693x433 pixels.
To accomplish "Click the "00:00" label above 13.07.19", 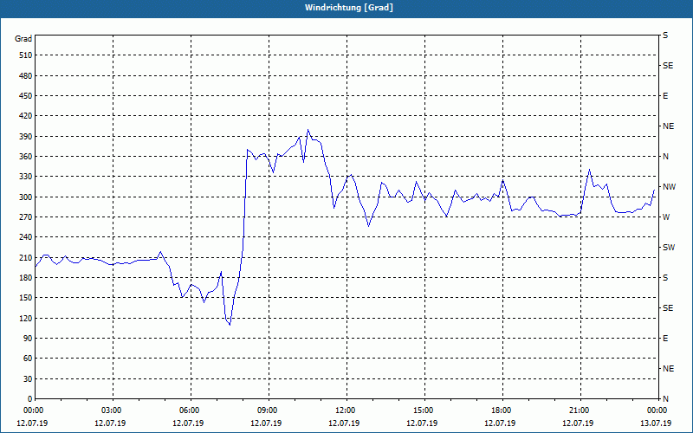I will pyautogui.click(x=657, y=410).
